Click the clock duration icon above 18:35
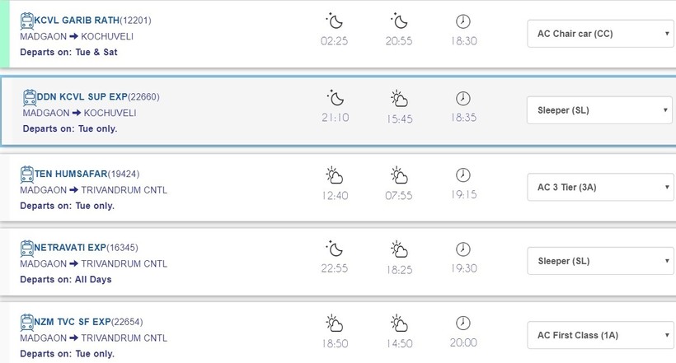This screenshot has height=363, width=676. [463, 99]
